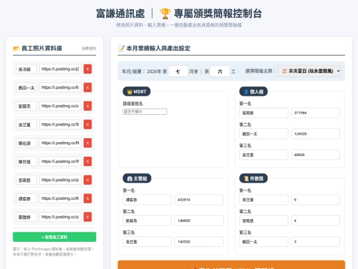The width and height of the screenshot is (358, 269).
Task: Click the 個人組 person badge
Action: (253, 92)
